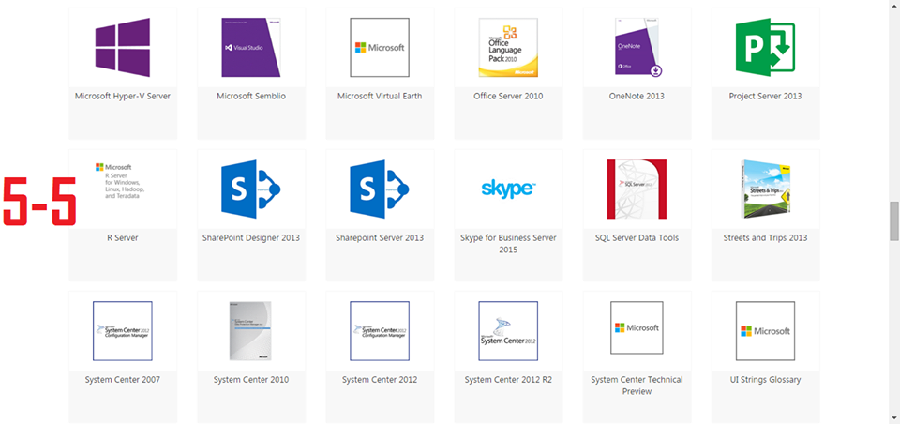Click the Microsoft Virtual Earth text link
The height and width of the screenshot is (424, 900).
380,96
